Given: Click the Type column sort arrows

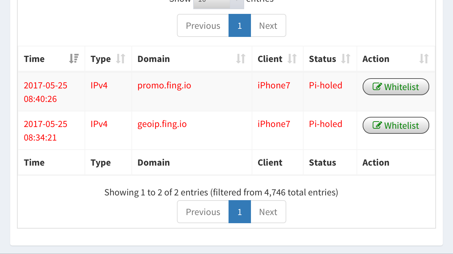Looking at the screenshot, I should (121, 59).
